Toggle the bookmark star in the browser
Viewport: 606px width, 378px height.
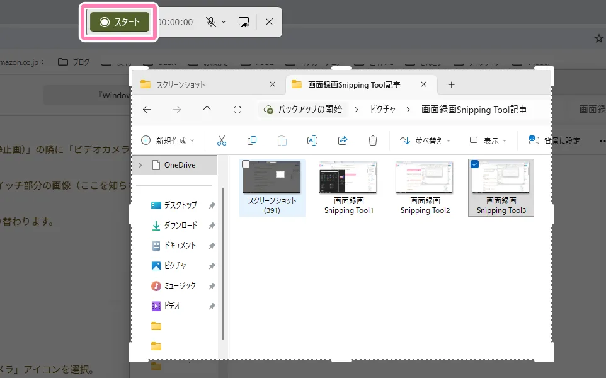pyautogui.click(x=598, y=38)
